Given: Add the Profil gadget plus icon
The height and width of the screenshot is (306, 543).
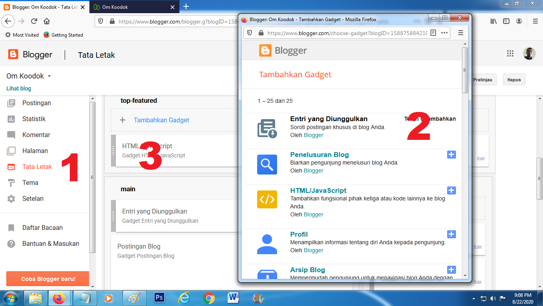Looking at the screenshot, I should click(452, 234).
